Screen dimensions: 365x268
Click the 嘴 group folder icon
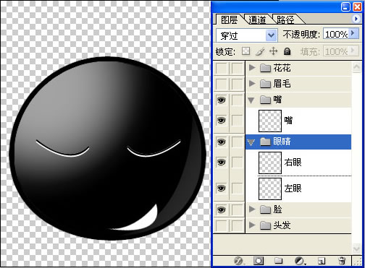point(265,100)
